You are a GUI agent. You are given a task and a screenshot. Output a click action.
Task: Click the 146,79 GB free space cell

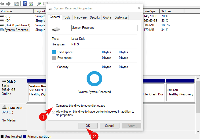(151, 16)
